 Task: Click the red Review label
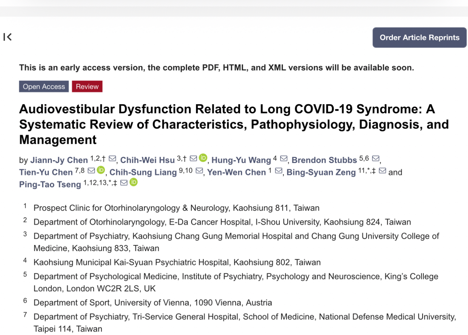87,86
